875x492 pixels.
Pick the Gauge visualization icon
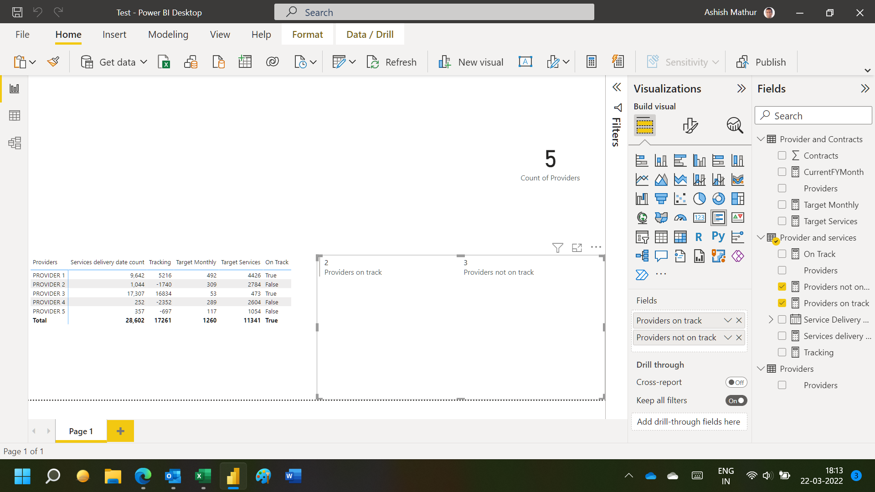680,218
